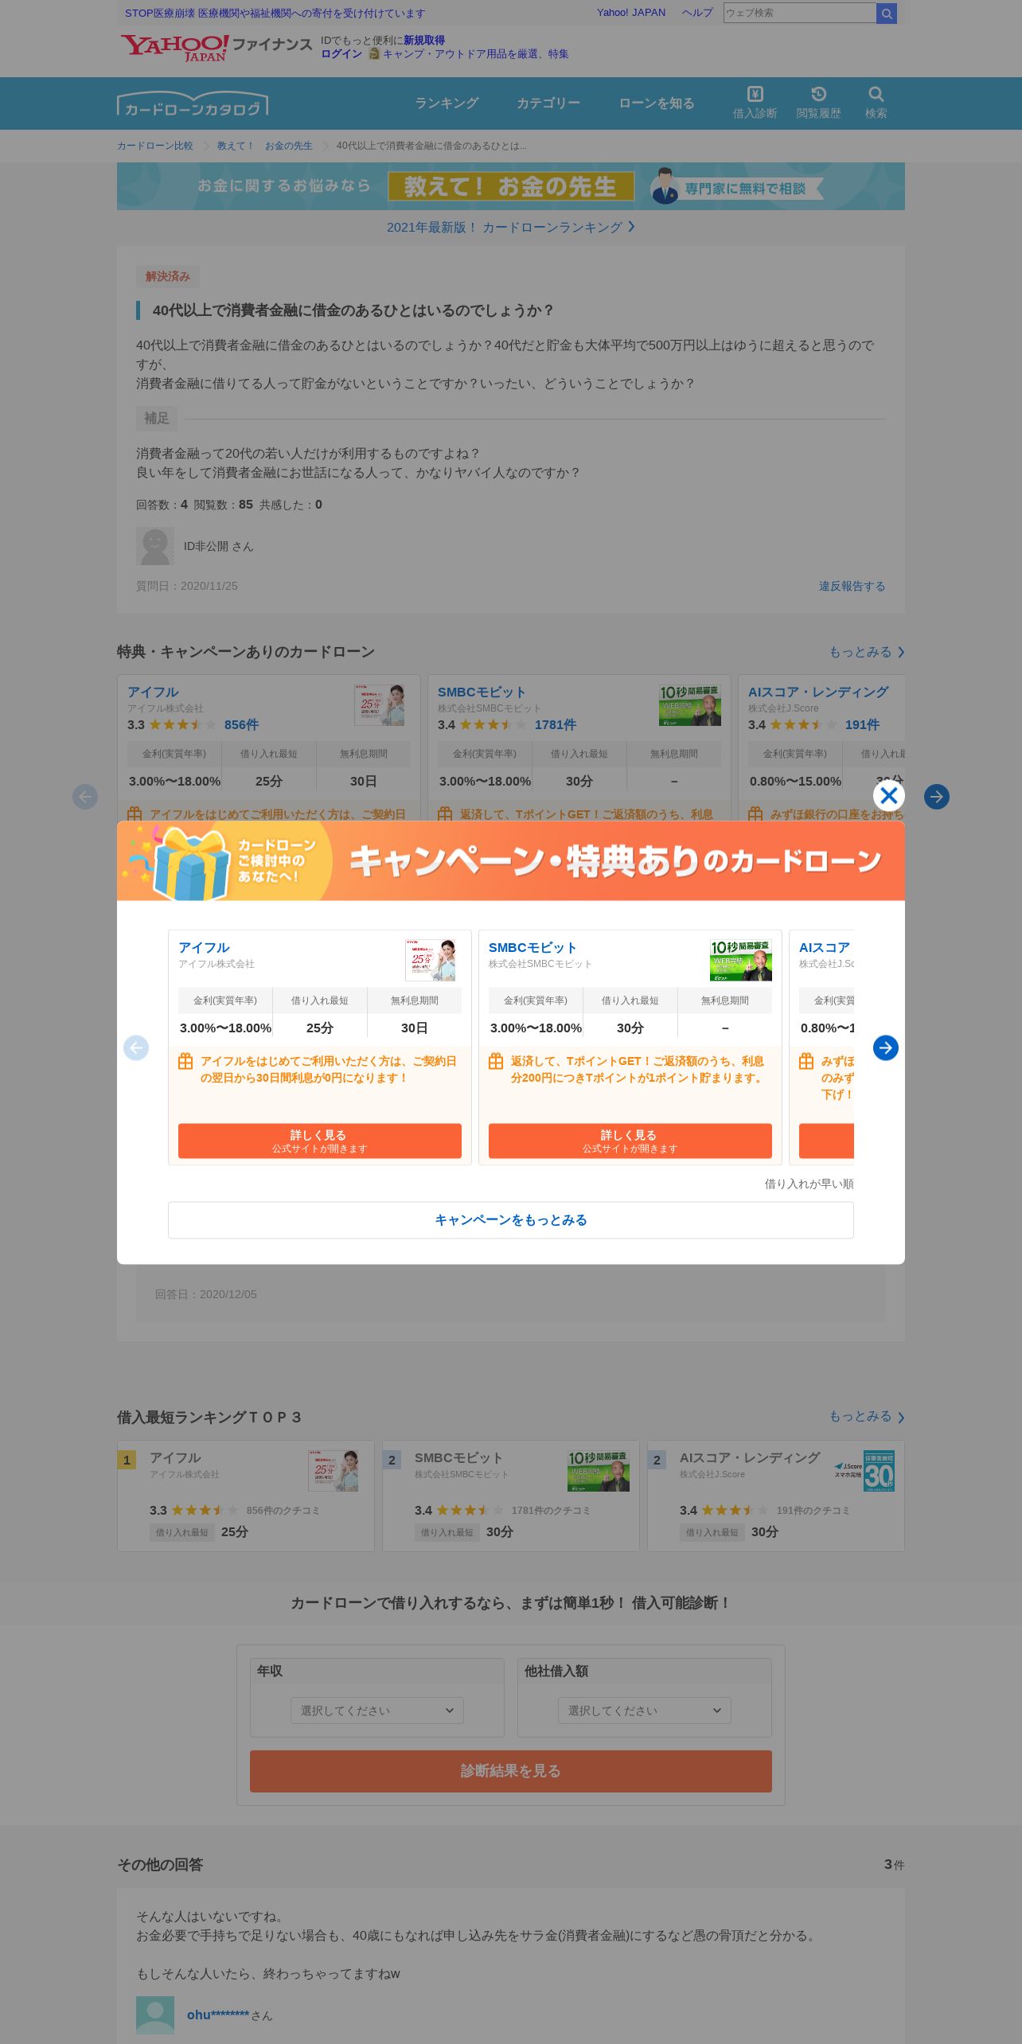This screenshot has width=1022, height=2044.
Task: Click SMBCモビット title in popup card
Action: coord(532,947)
